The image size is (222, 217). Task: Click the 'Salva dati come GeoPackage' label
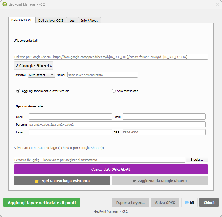click(59, 148)
